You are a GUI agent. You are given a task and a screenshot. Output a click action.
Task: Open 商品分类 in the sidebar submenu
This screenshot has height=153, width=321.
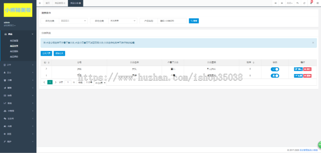(x=14, y=46)
